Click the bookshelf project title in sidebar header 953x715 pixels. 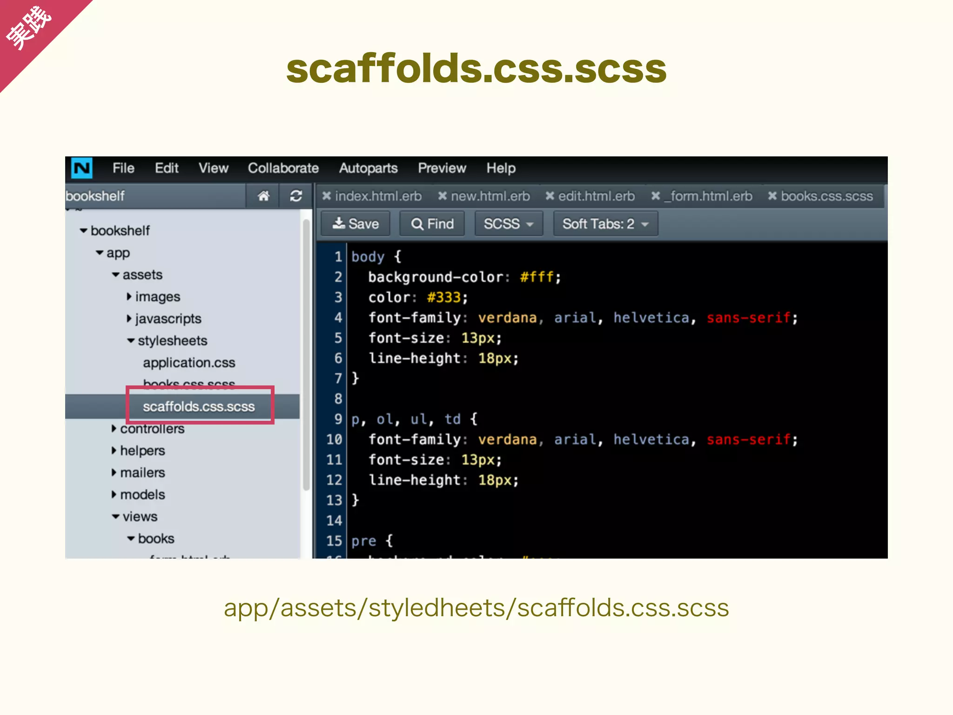pos(95,196)
